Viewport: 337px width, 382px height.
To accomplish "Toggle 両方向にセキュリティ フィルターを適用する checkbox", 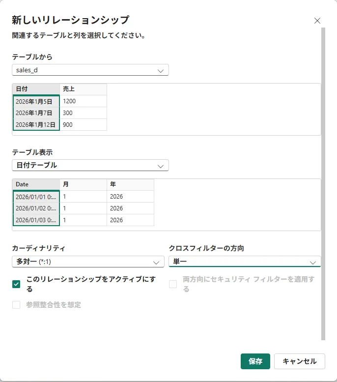I will pos(173,284).
